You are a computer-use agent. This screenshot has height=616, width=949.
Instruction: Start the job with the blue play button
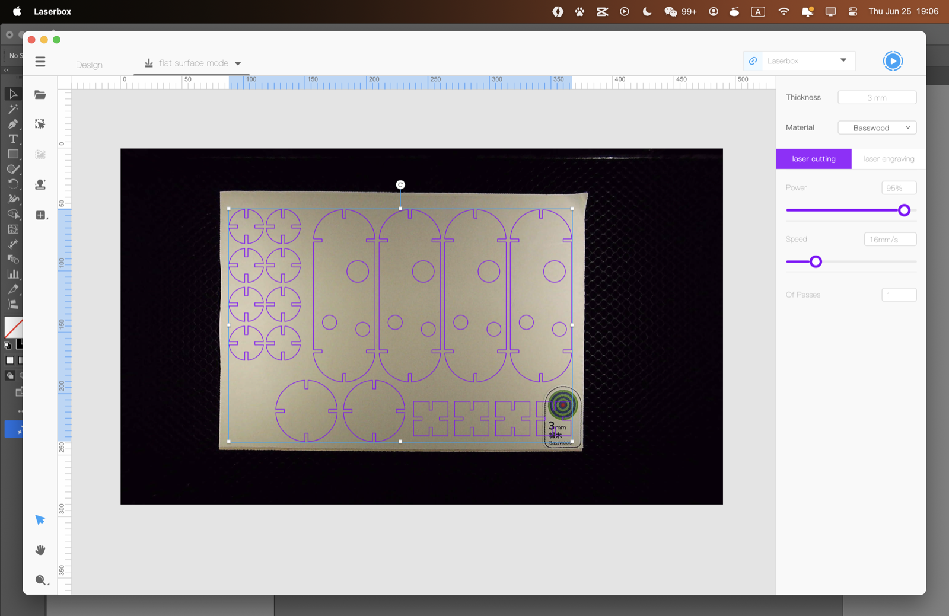coord(893,61)
